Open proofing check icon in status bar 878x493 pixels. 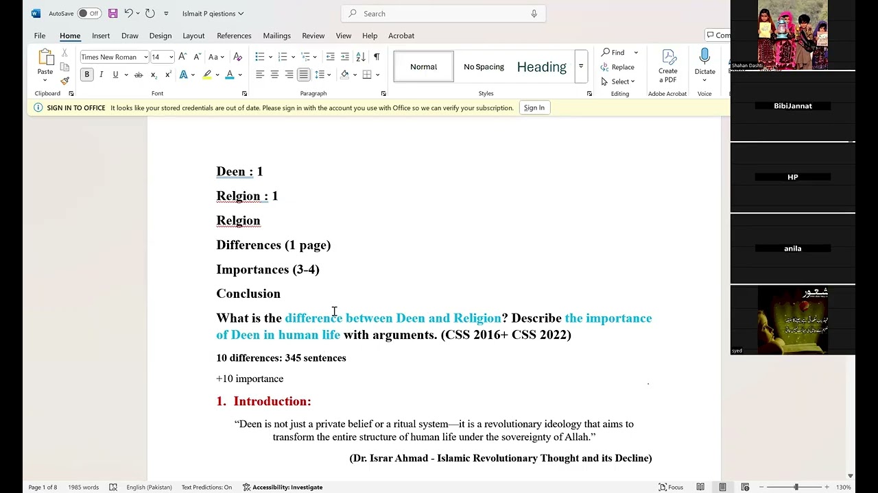click(x=113, y=487)
